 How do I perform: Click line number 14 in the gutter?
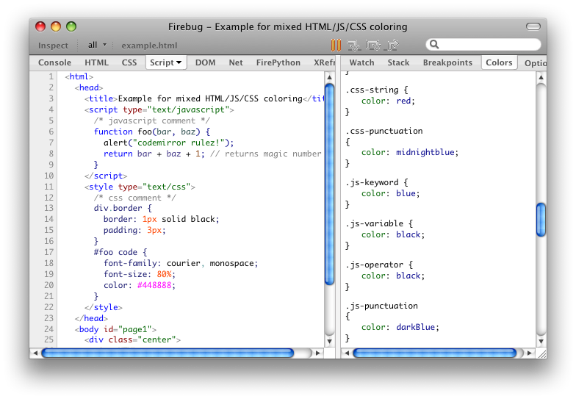pyautogui.click(x=48, y=219)
